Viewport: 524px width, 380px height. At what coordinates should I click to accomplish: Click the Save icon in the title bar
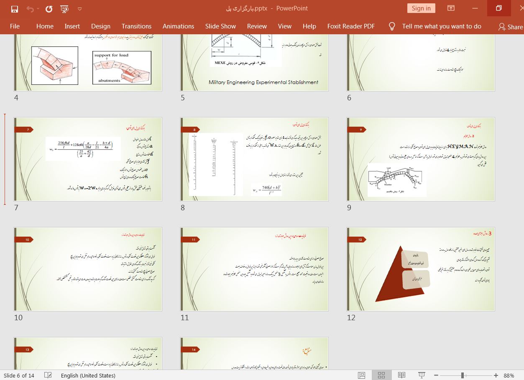coord(15,8)
